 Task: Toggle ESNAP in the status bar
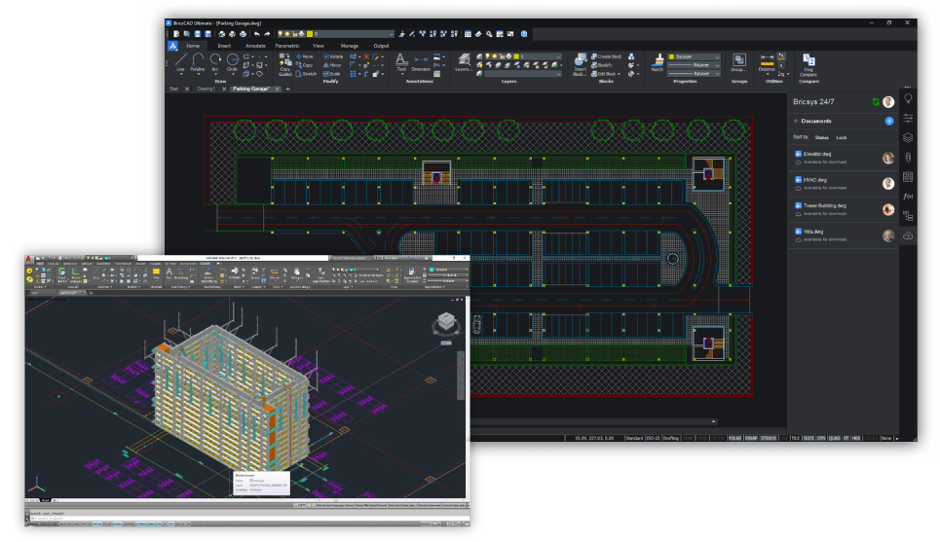(x=753, y=439)
